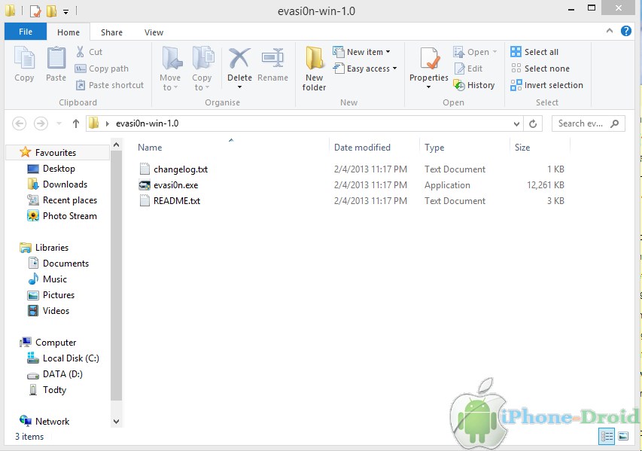Create a New folder

314,69
